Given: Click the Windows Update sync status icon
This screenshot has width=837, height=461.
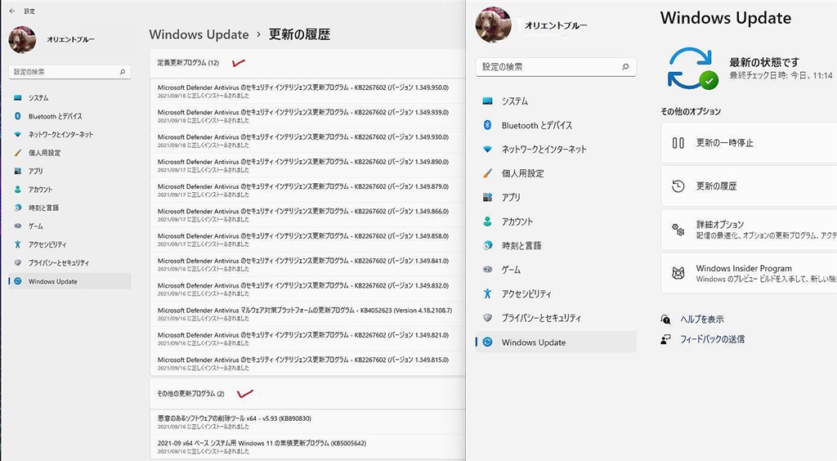Looking at the screenshot, I should click(x=692, y=69).
